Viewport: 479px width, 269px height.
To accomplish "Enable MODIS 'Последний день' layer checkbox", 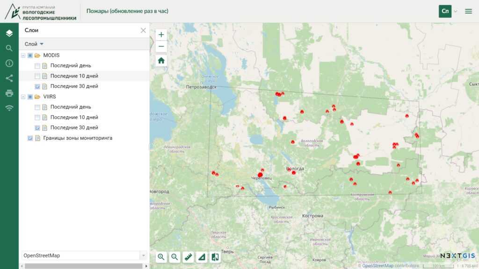I will coord(37,66).
